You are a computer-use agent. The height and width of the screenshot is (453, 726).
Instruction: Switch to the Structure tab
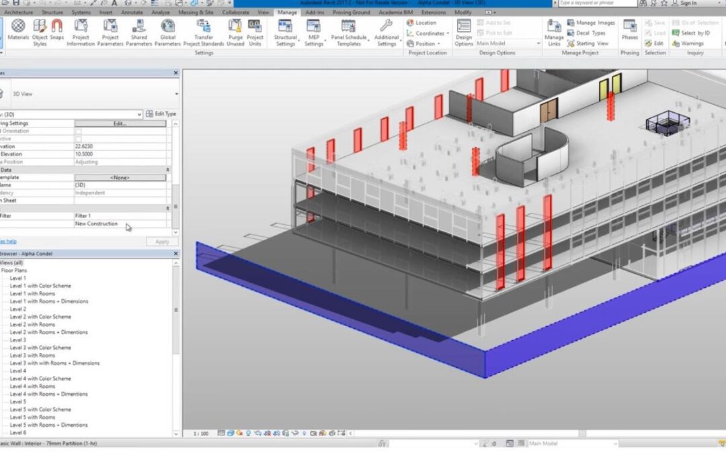52,13
